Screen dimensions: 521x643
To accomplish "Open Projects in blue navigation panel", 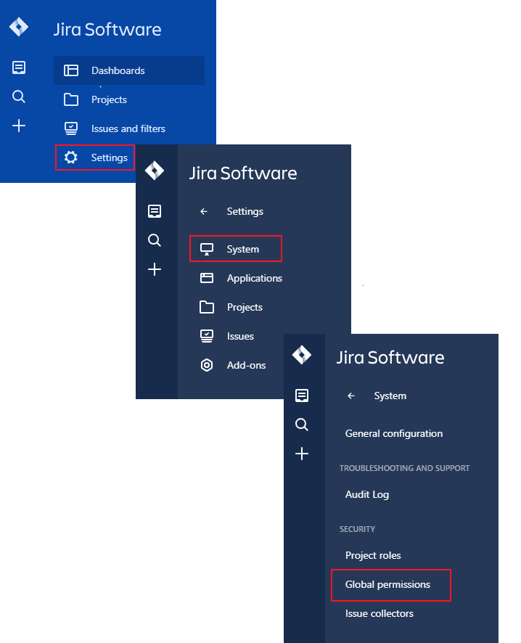I will pos(109,99).
